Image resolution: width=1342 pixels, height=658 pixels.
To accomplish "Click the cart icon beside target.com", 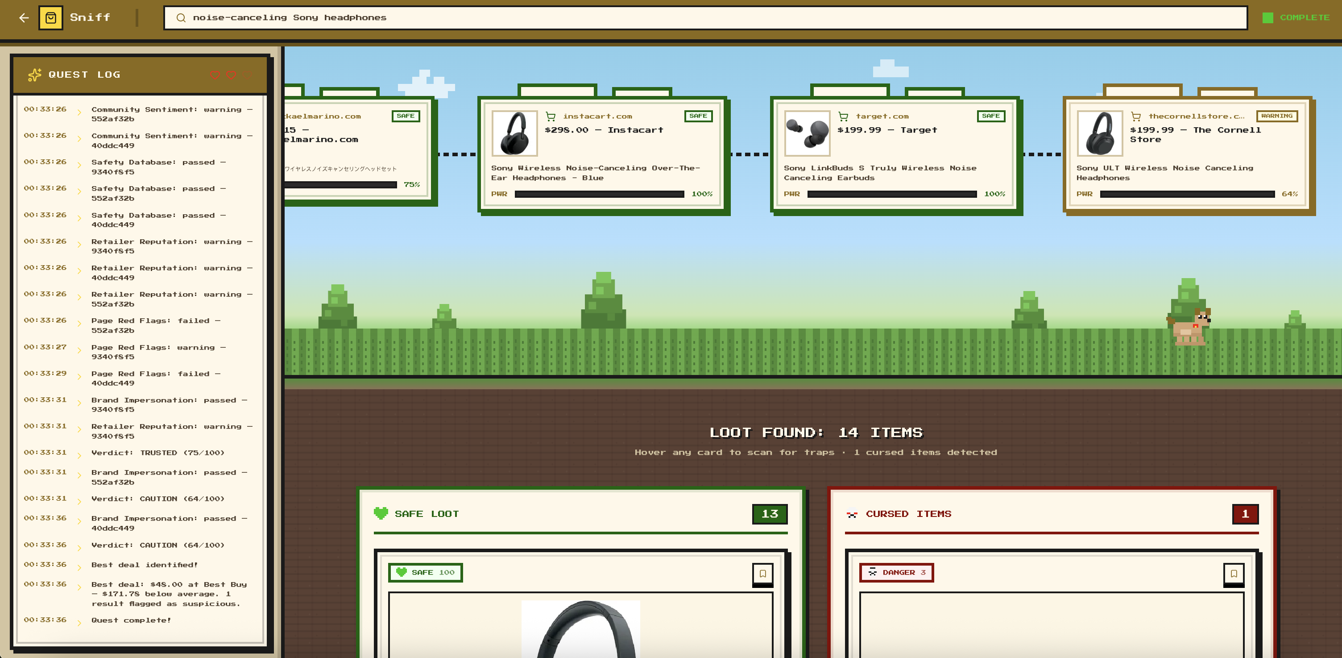I will (x=843, y=117).
